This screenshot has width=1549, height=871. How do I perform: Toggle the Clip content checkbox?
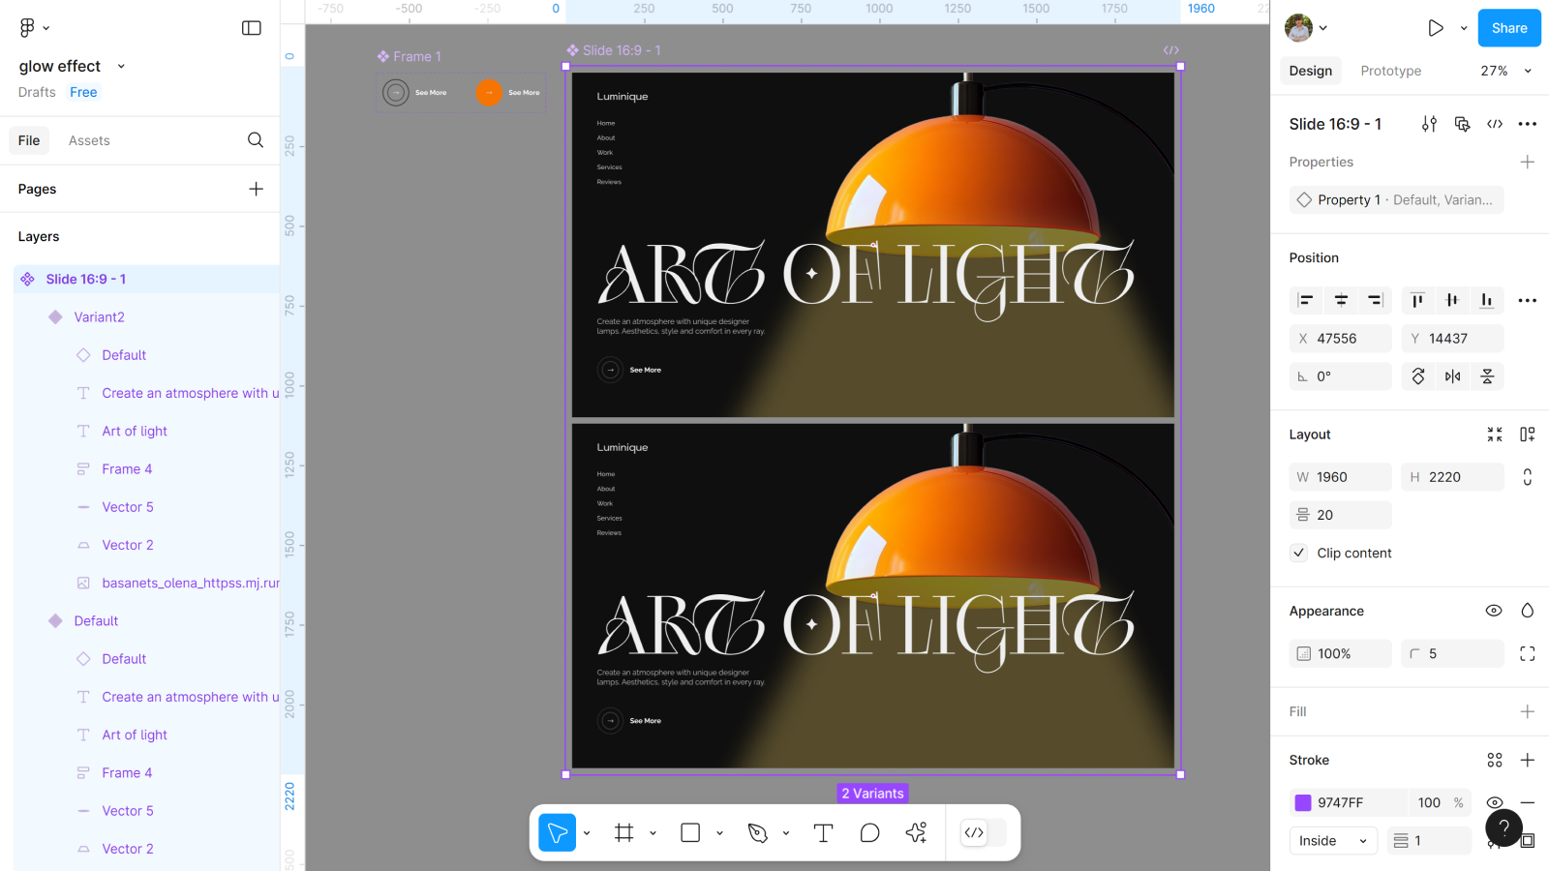pyautogui.click(x=1299, y=553)
